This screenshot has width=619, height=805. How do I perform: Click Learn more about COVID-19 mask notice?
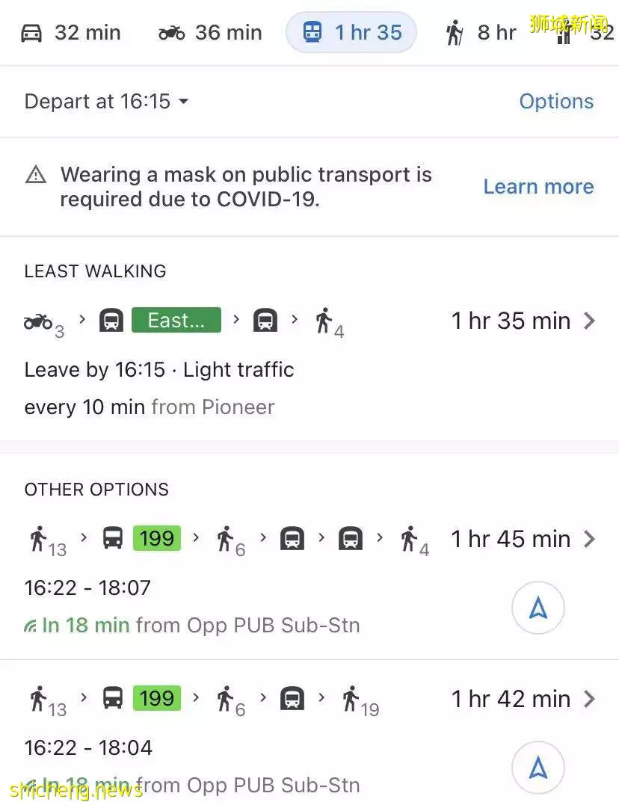click(x=538, y=186)
